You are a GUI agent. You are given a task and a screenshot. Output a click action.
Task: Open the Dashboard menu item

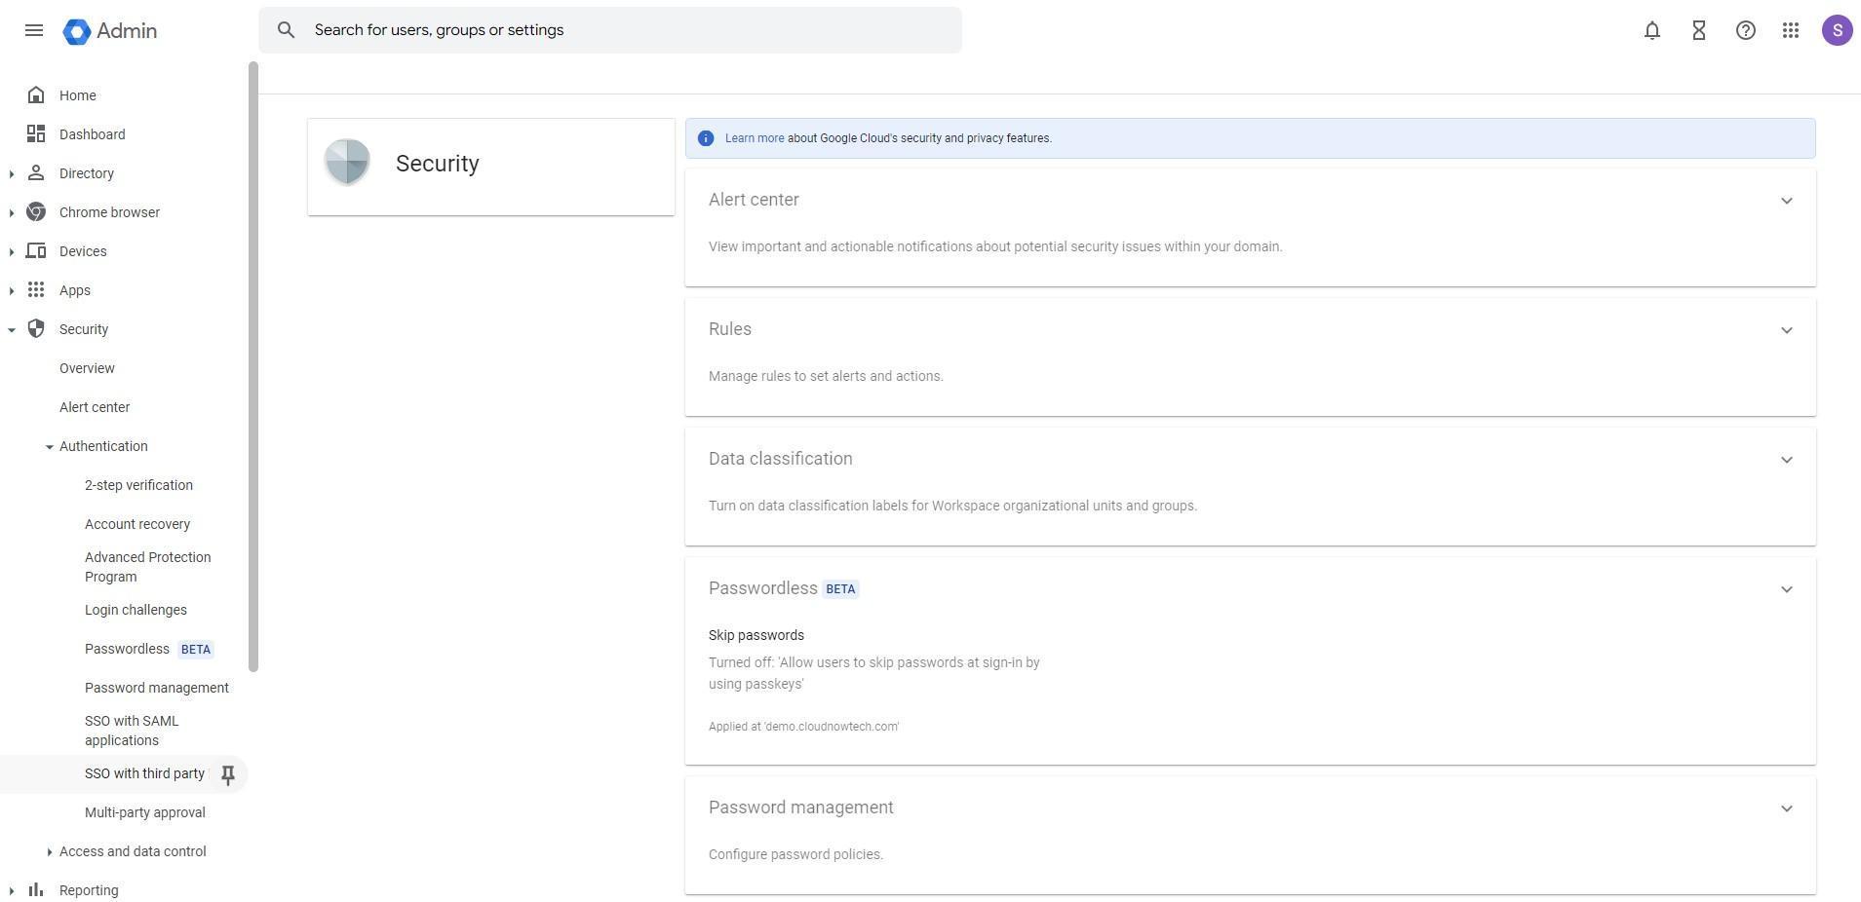tap(93, 133)
